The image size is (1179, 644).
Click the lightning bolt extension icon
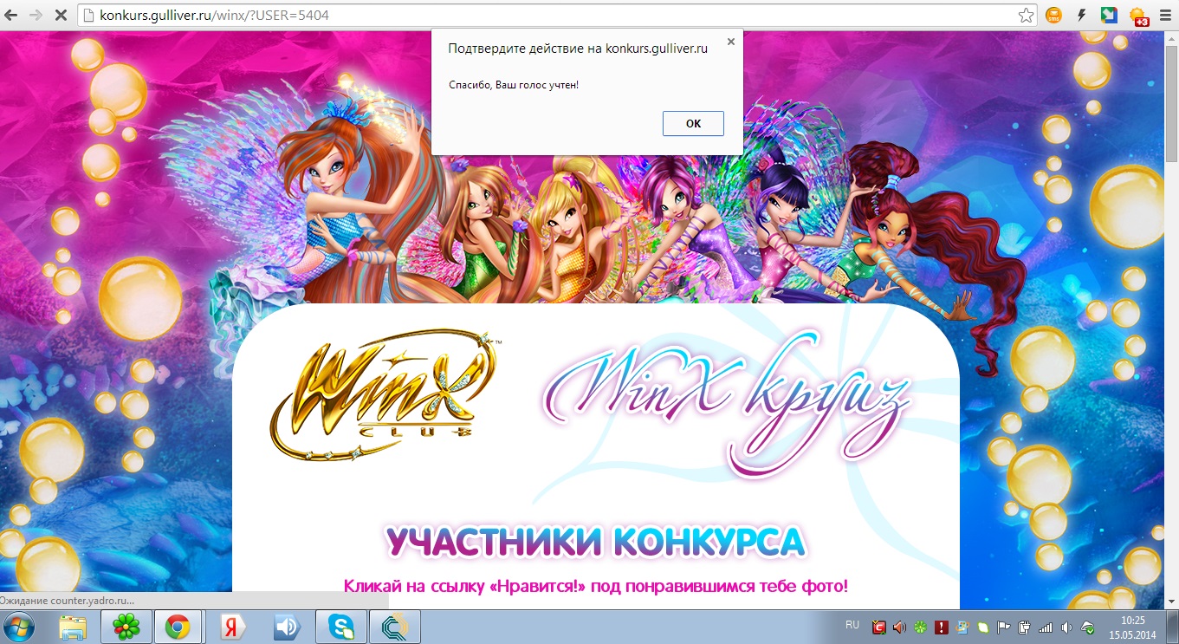pyautogui.click(x=1081, y=16)
